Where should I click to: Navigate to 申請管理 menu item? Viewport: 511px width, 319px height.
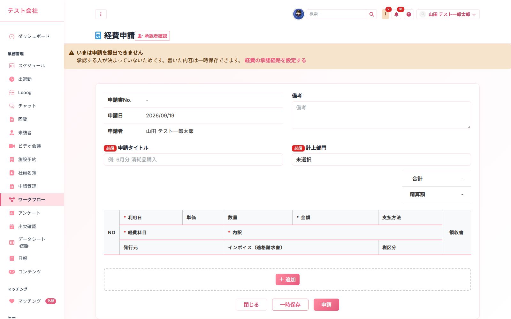tap(32, 186)
